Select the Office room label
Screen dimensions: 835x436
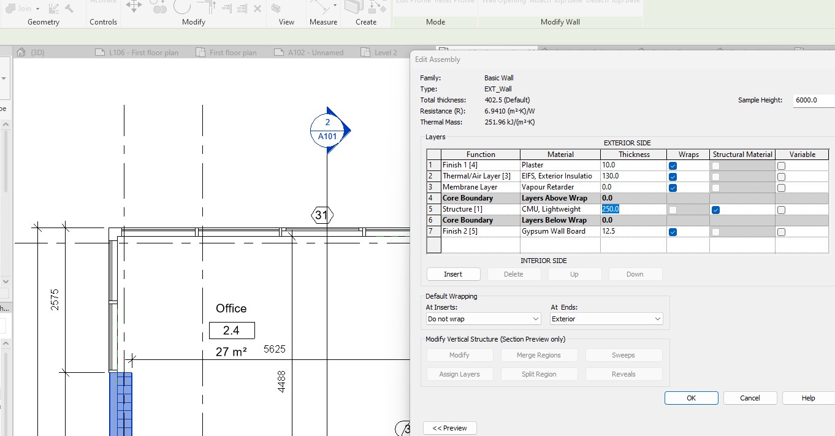click(231, 308)
